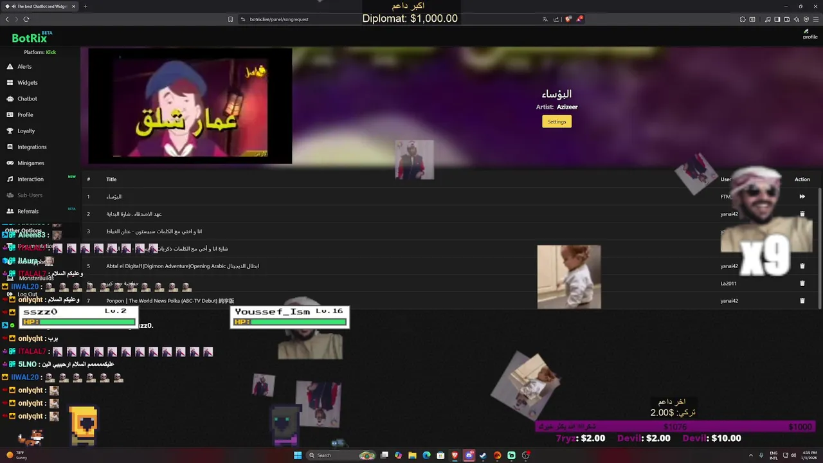823x463 pixels.
Task: Open the Interaction section marked NEW
Action: (x=30, y=179)
